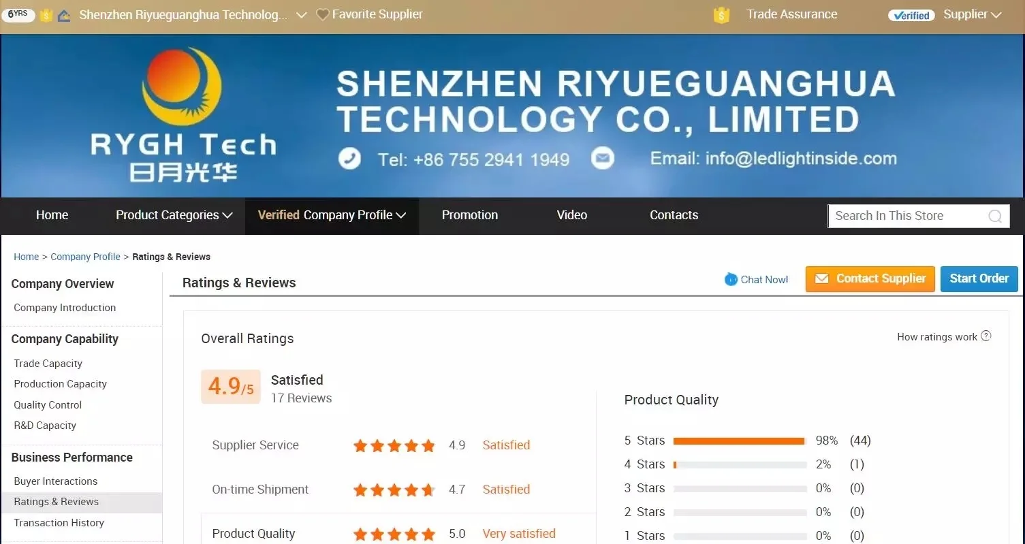The width and height of the screenshot is (1025, 544).
Task: Open Transaction History in the sidebar
Action: pyautogui.click(x=59, y=523)
